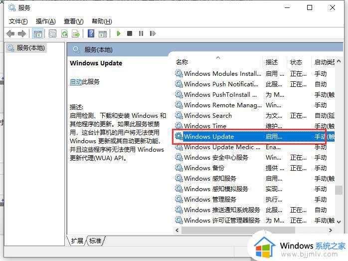Open the Help question mark icon
Viewport: 348px width, 261px height.
91,34
